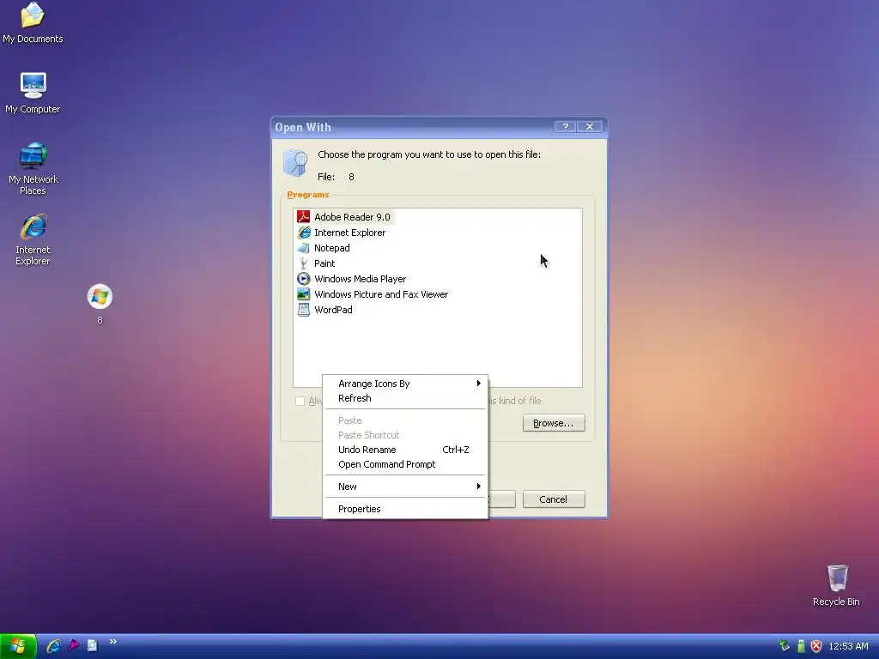Pick the Notepad icon in Programs list

click(x=303, y=248)
